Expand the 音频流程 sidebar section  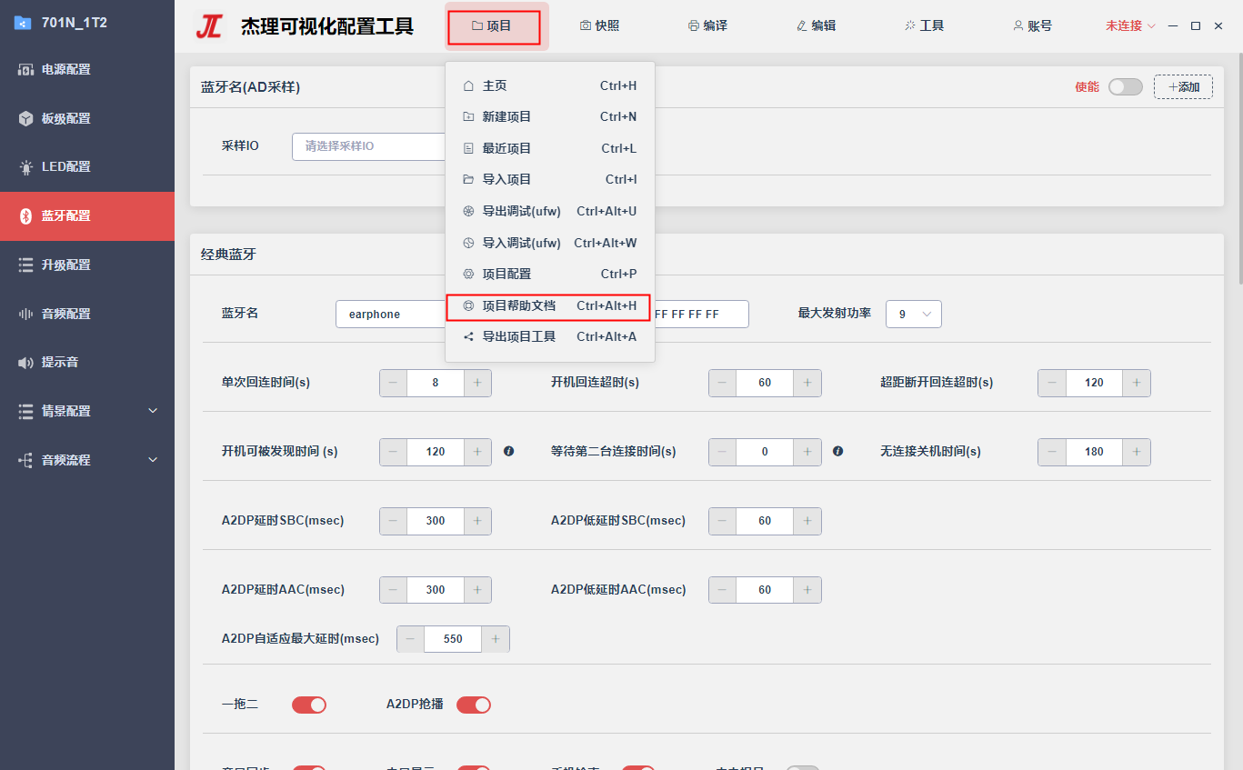153,460
